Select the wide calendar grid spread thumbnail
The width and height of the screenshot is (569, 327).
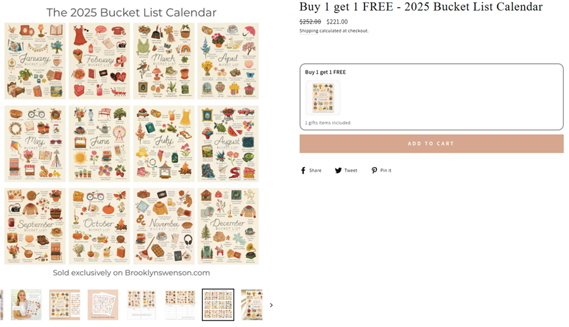click(x=180, y=305)
